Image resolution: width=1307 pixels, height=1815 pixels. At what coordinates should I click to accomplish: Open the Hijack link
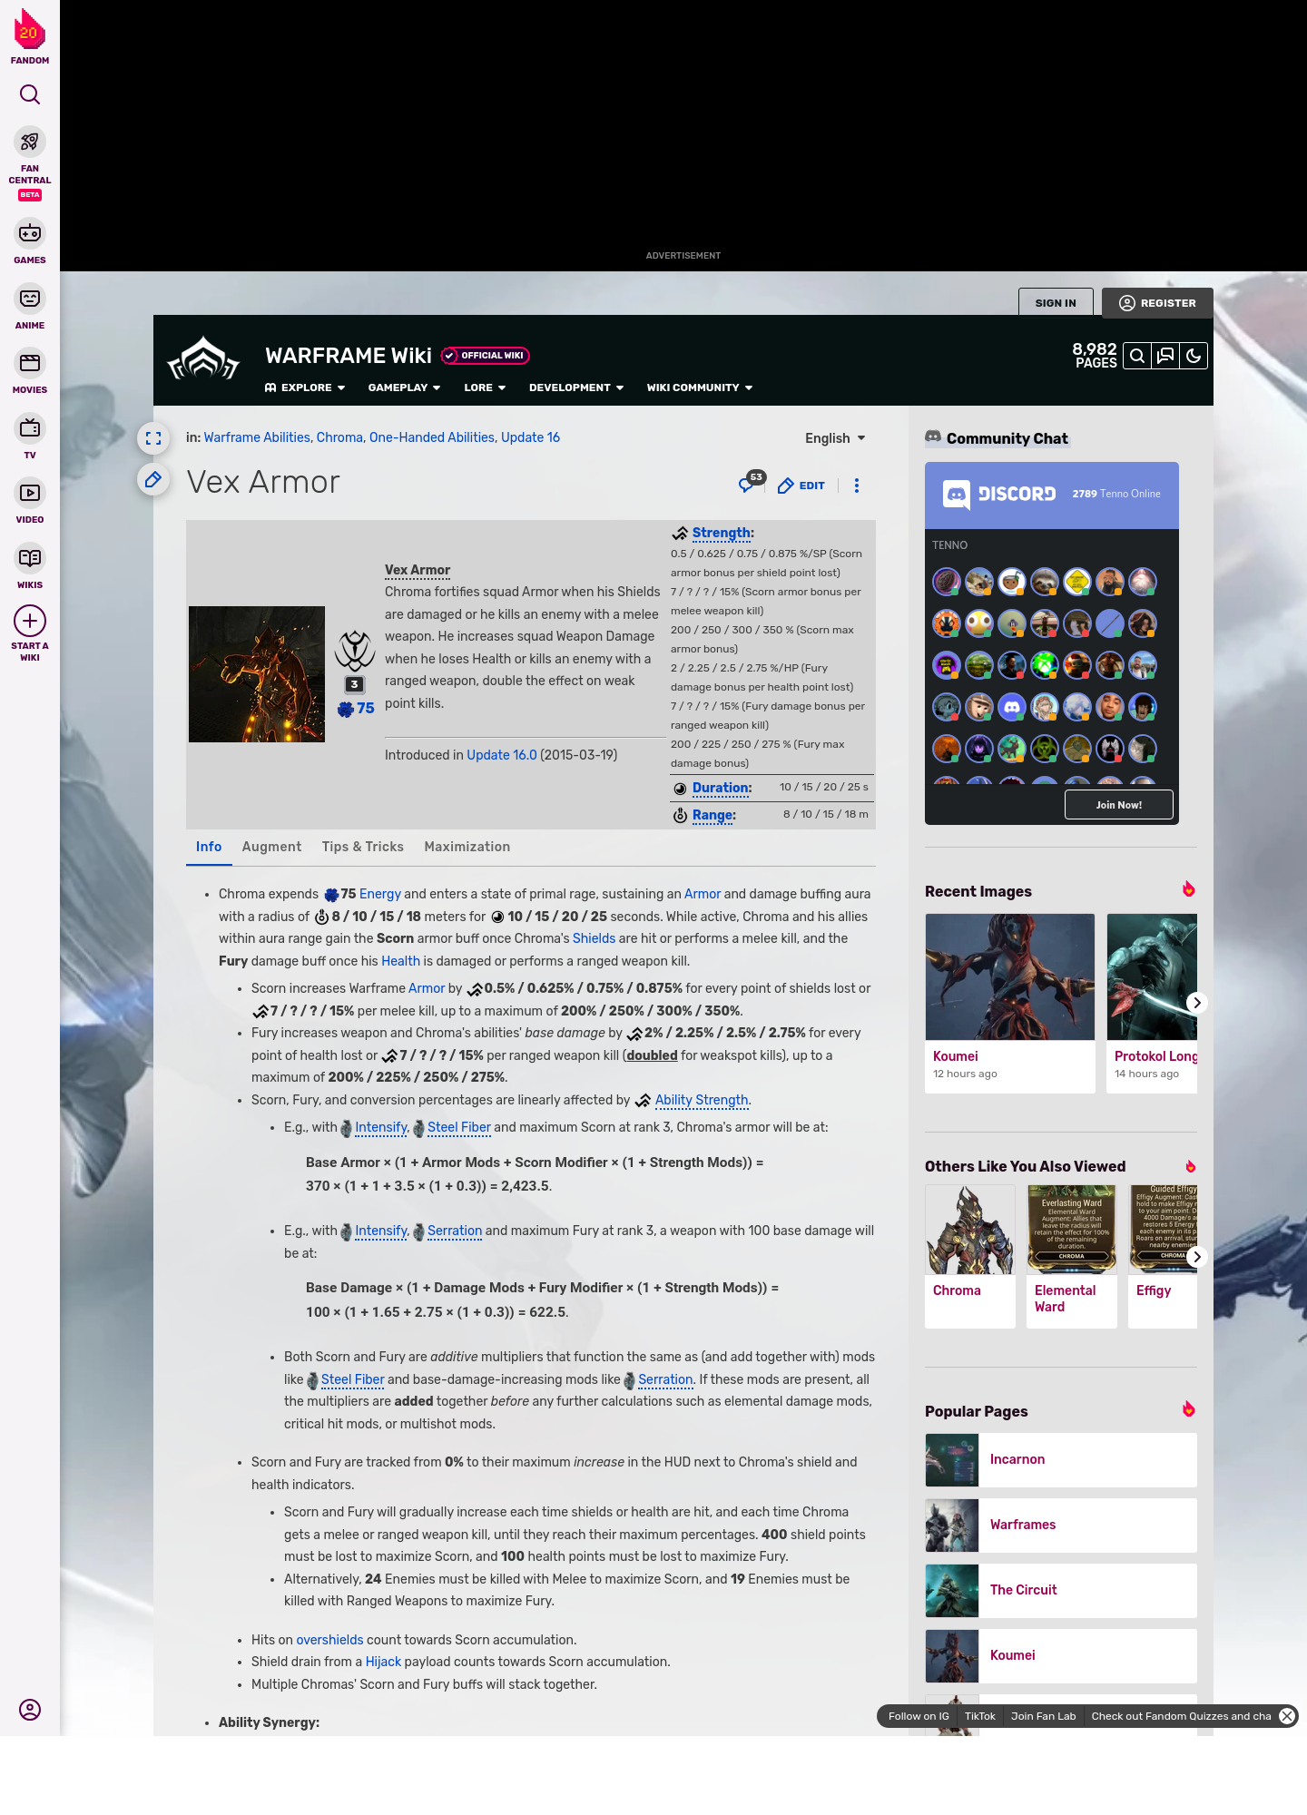pos(383,1662)
